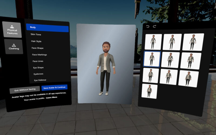Choose the Eyebrows option
This screenshot has width=216, height=135.
[38, 74]
